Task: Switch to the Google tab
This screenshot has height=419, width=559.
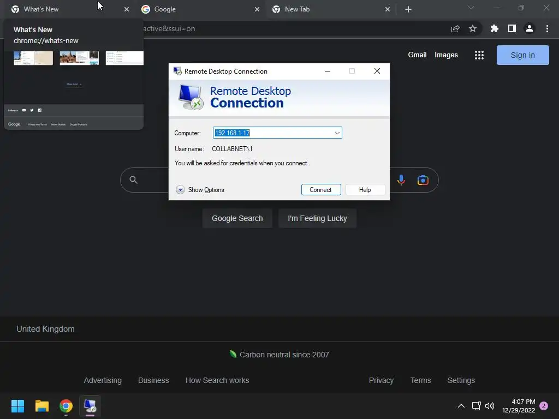Action: (200, 9)
